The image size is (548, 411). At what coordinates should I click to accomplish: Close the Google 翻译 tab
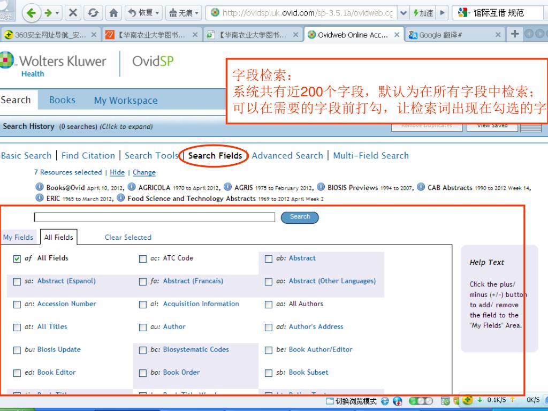(498, 35)
